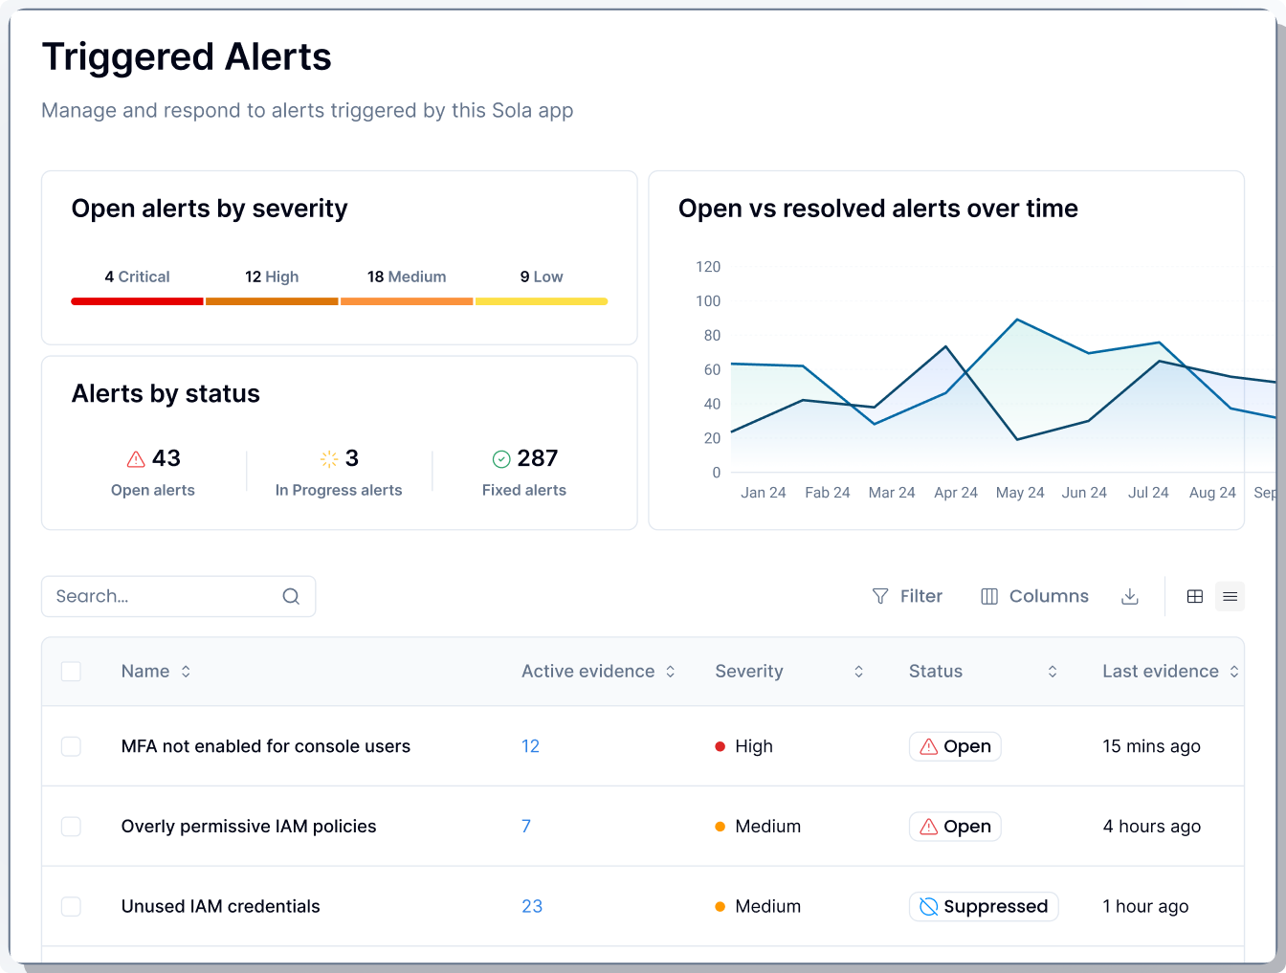Select the Unused IAM credentials row checkbox
This screenshot has height=973, width=1286.
tap(71, 906)
